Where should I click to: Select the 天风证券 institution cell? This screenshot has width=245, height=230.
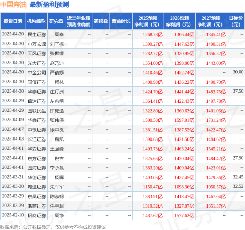[x=37, y=53]
